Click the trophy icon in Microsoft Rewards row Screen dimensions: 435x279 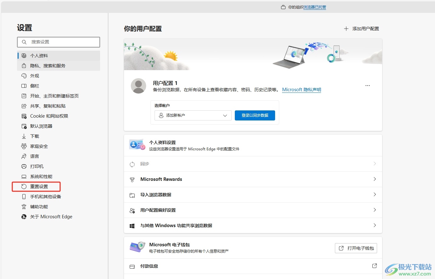click(132, 180)
